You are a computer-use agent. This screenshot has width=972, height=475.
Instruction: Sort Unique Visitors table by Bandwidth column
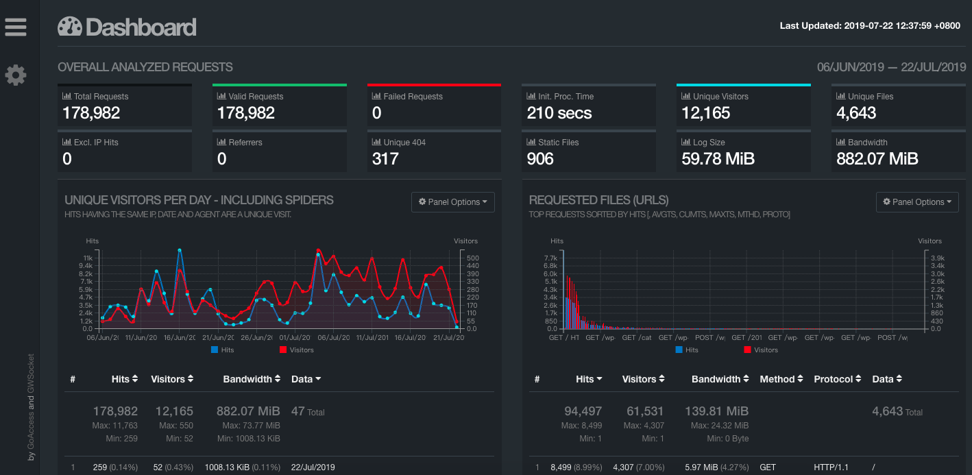[252, 379]
